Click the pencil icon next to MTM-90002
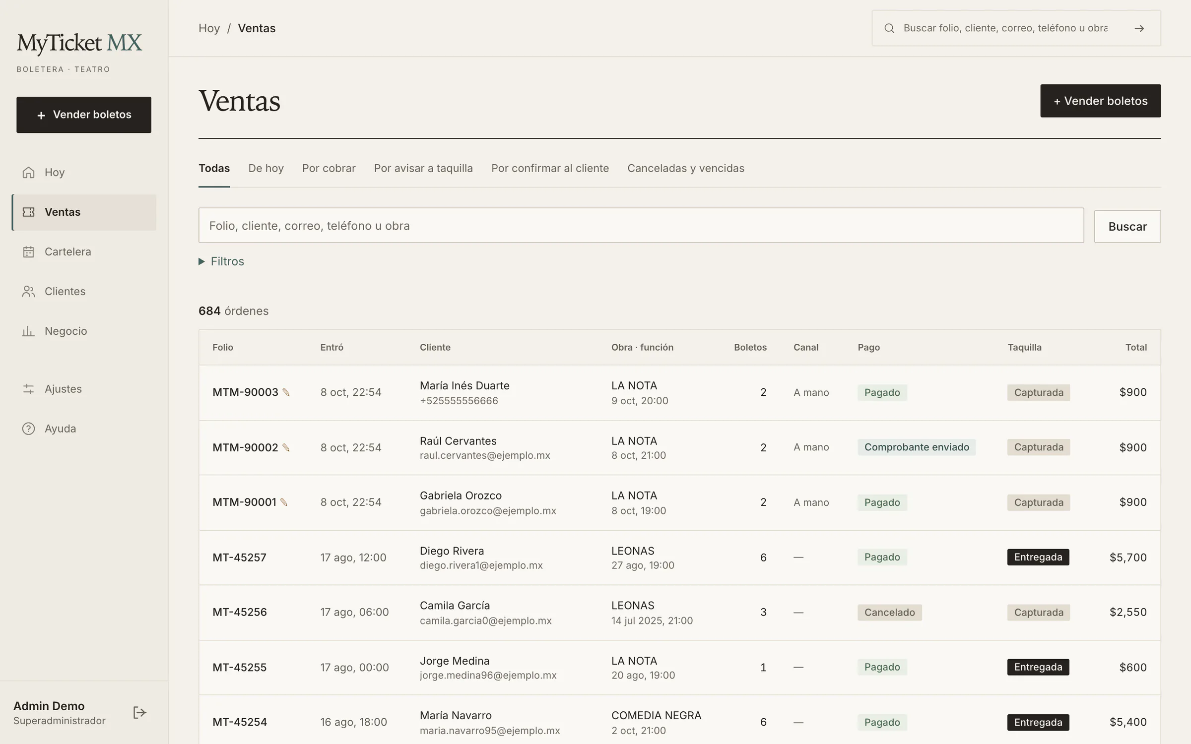The image size is (1191, 744). pos(286,447)
